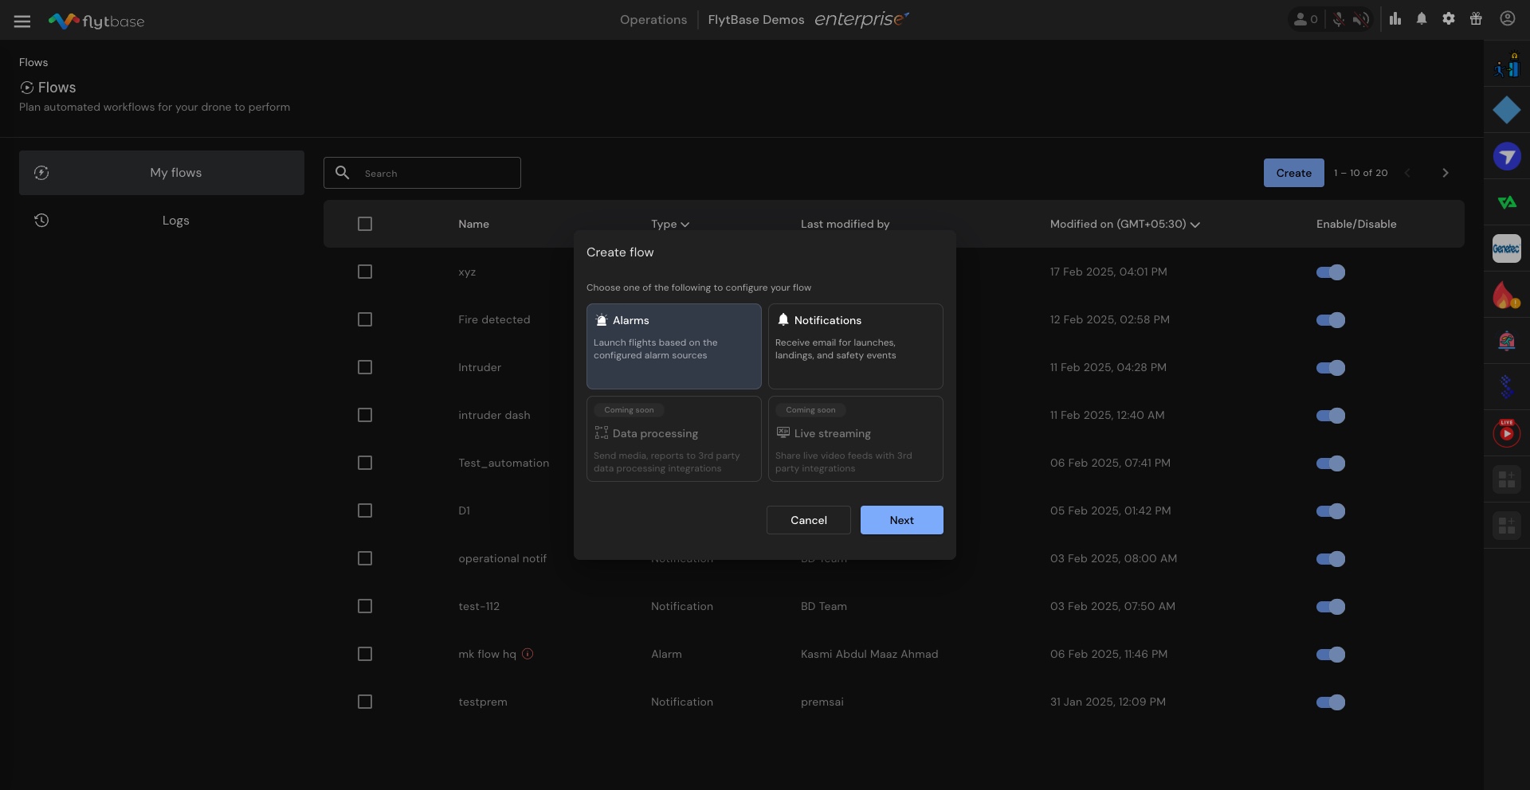
Task: Click Next in Create flow dialog
Action: click(x=901, y=520)
